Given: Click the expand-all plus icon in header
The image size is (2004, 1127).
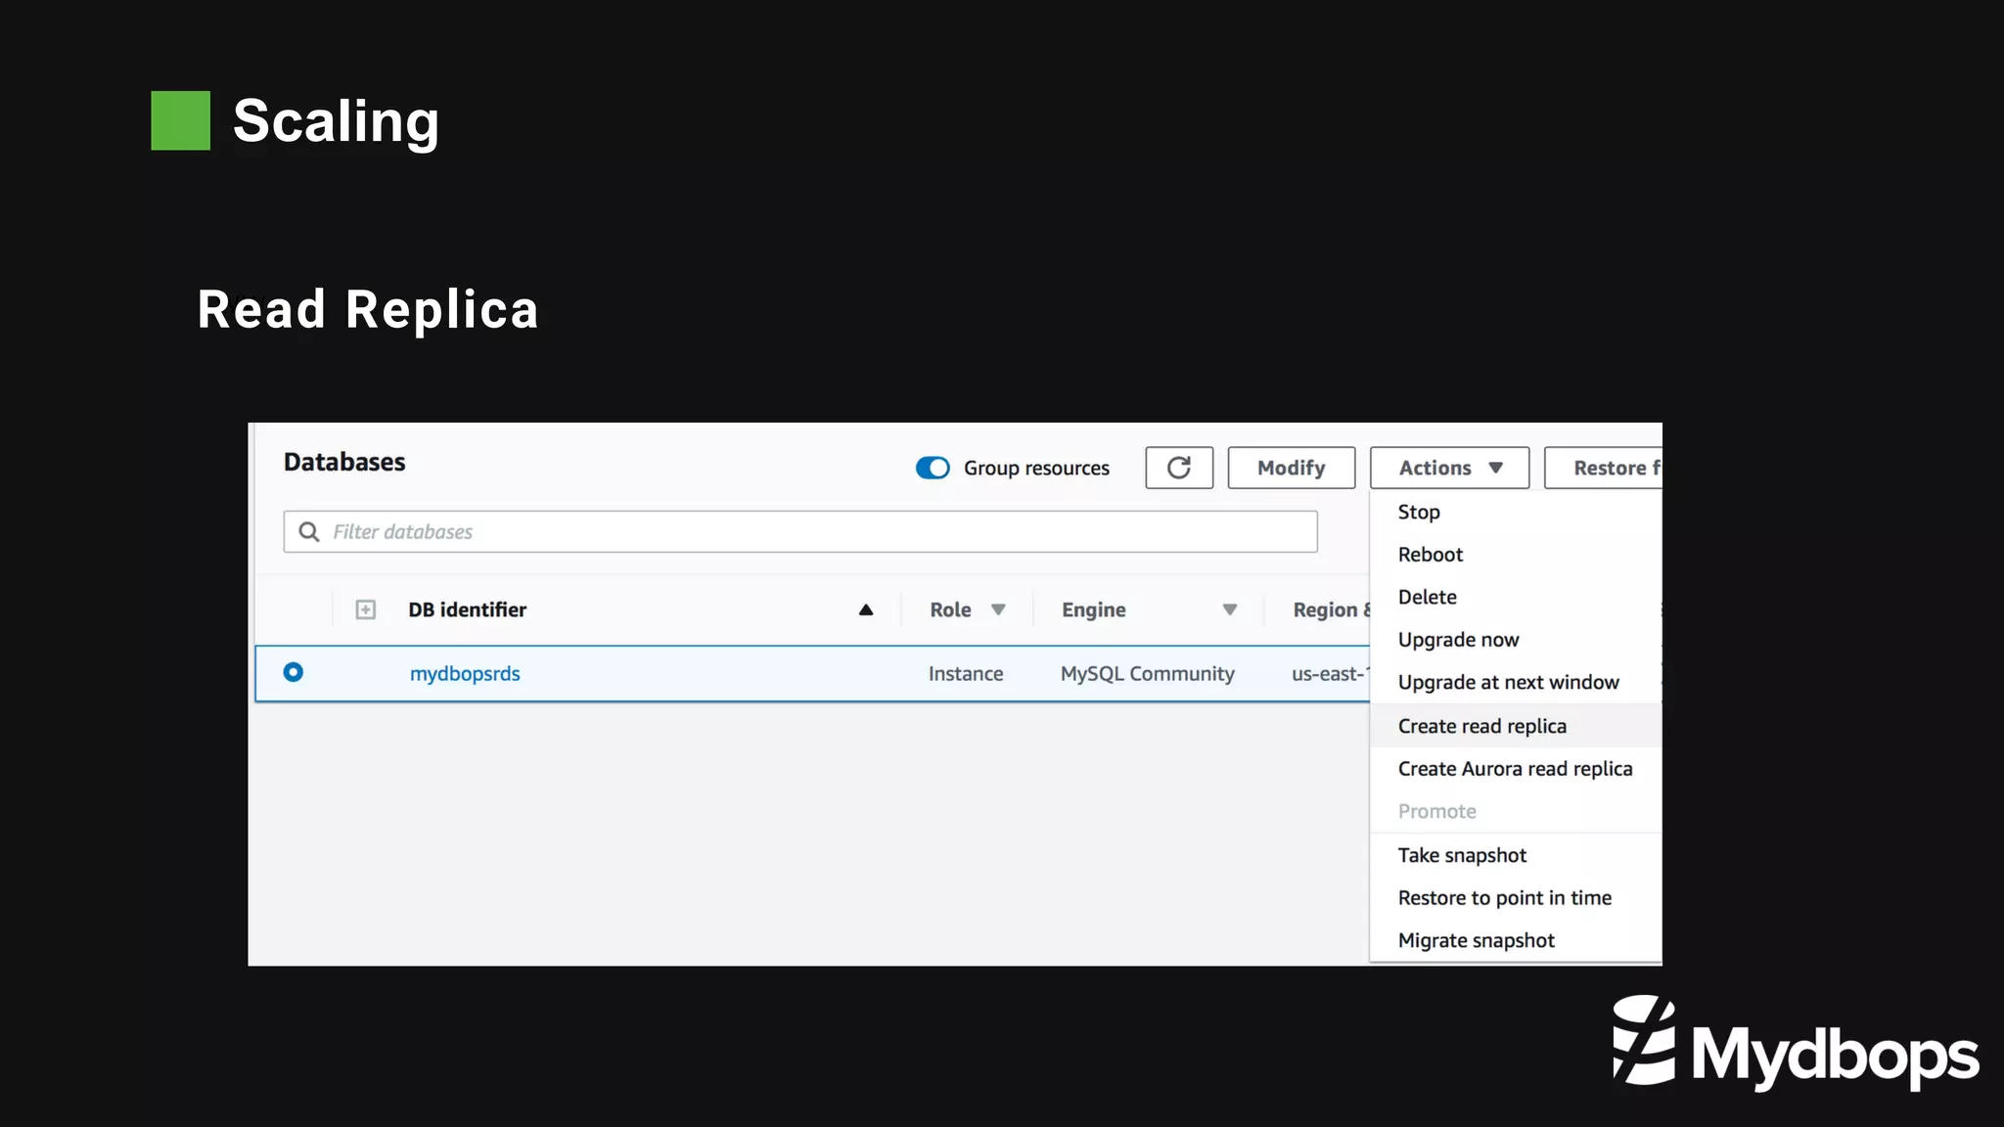Looking at the screenshot, I should [365, 609].
